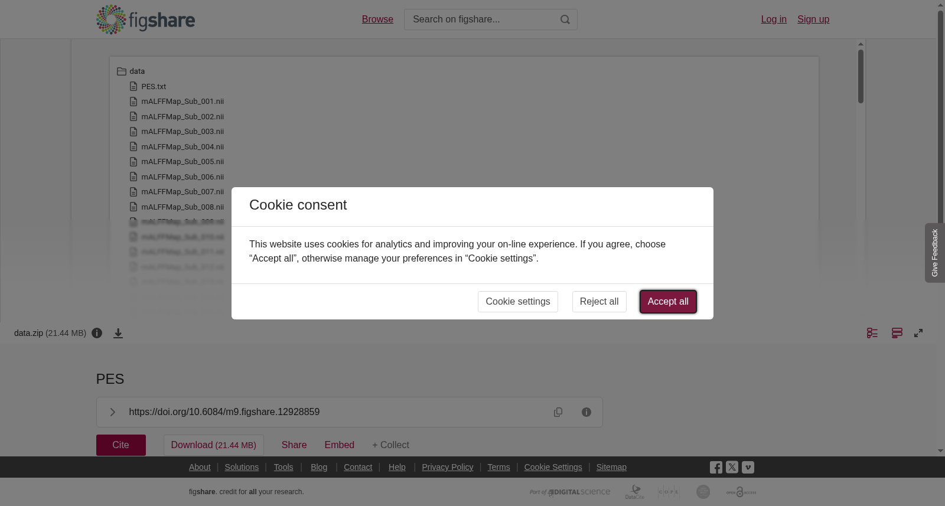This screenshot has width=945, height=506.
Task: Open the Sitemap footer link
Action: click(x=611, y=467)
